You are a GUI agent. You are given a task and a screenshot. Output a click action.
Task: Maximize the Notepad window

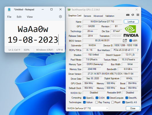(52, 9)
